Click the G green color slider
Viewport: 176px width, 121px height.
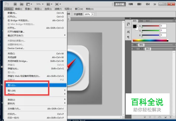tap(151, 30)
